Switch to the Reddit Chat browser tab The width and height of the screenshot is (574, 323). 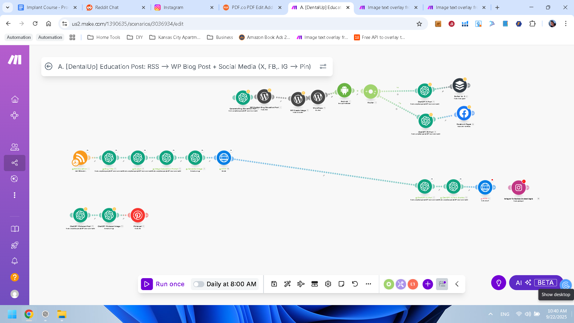pyautogui.click(x=107, y=7)
